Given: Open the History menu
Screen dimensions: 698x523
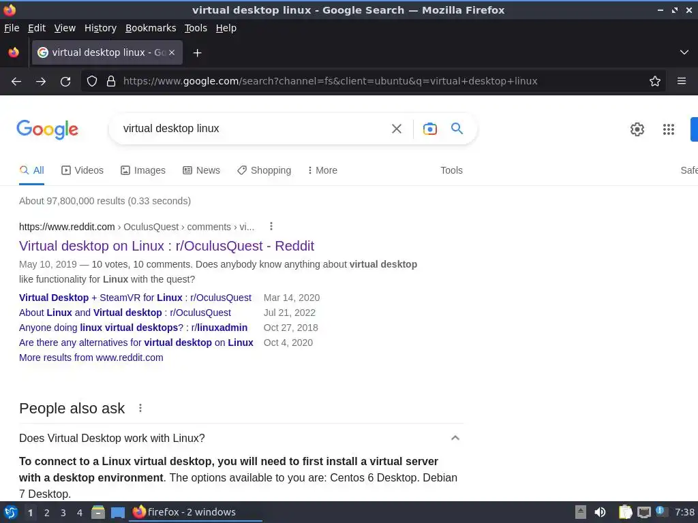Looking at the screenshot, I should click(x=101, y=28).
